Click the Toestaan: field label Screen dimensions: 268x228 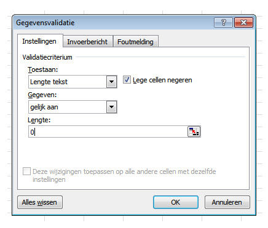pos(43,69)
